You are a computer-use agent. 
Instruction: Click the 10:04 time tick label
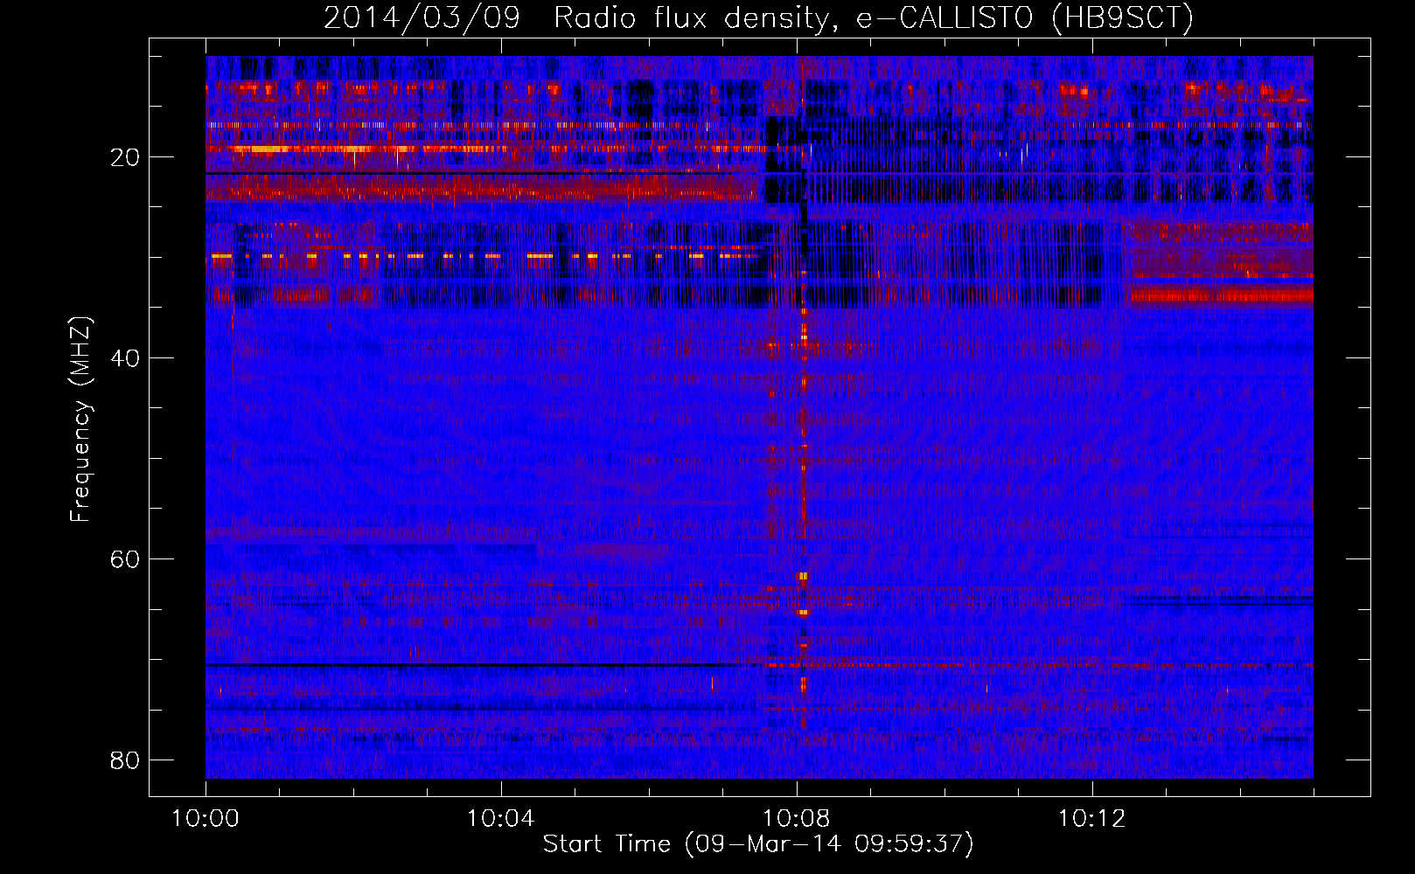[500, 818]
